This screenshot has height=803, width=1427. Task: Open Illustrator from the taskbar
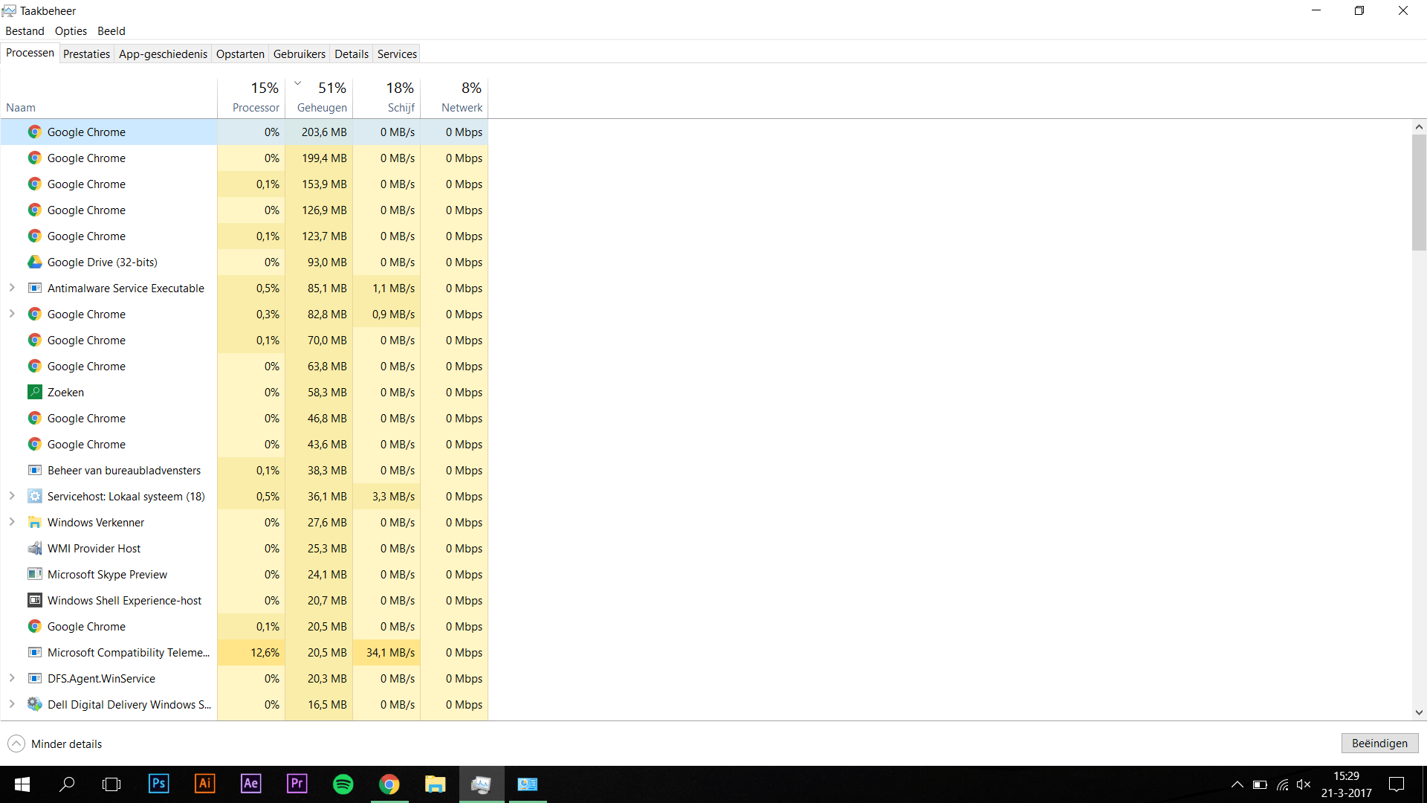click(x=204, y=784)
